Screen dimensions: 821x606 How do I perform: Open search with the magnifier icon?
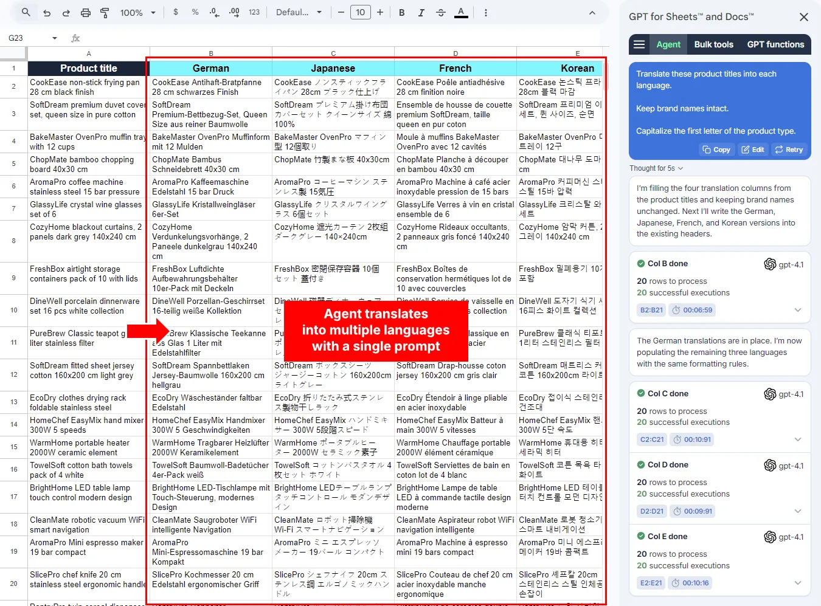pos(26,12)
